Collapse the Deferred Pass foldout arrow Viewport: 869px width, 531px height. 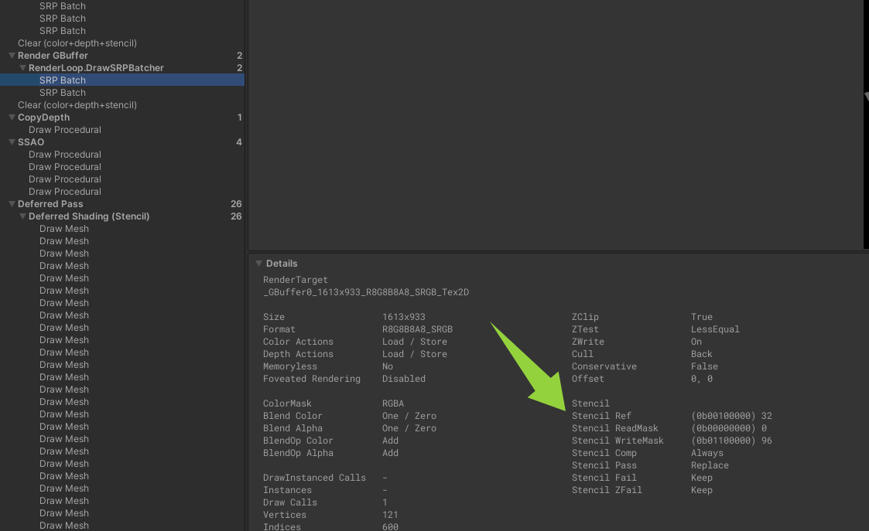(12, 204)
